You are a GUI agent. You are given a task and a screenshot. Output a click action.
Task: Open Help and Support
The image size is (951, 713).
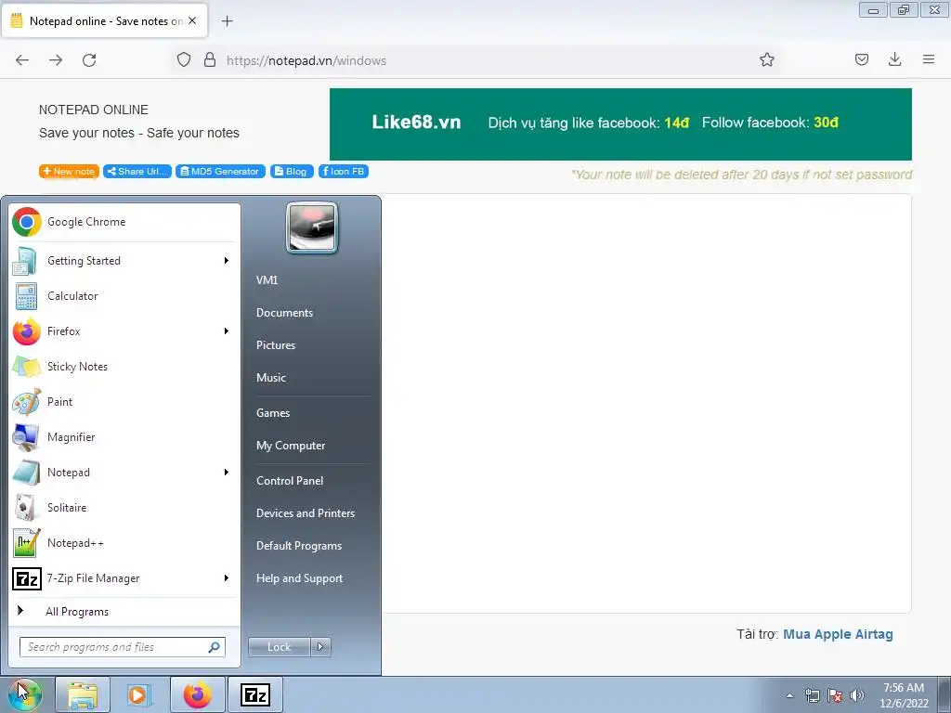click(299, 578)
